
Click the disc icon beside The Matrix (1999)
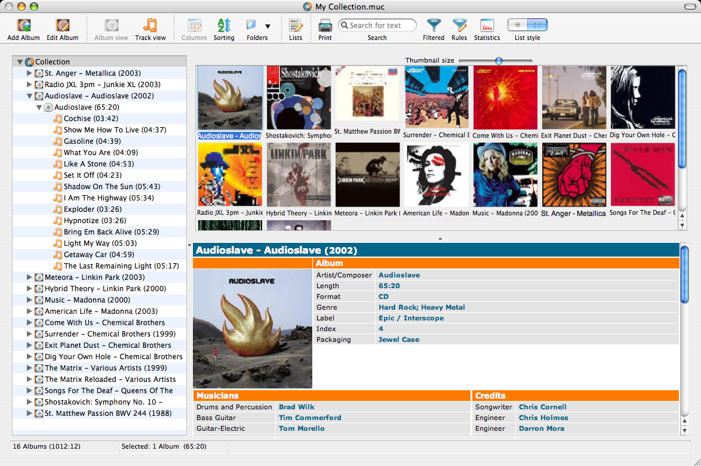[x=39, y=368]
